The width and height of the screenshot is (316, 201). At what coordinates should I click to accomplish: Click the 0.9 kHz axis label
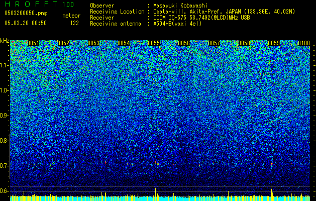4,116
